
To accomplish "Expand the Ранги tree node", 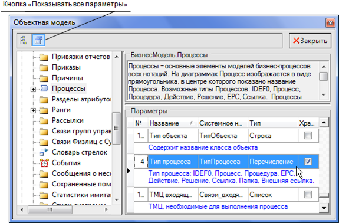I will point(33,110).
